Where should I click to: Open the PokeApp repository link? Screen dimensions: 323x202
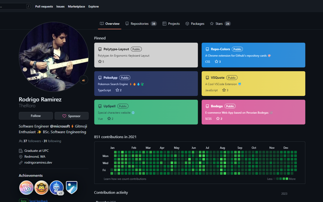coord(111,78)
